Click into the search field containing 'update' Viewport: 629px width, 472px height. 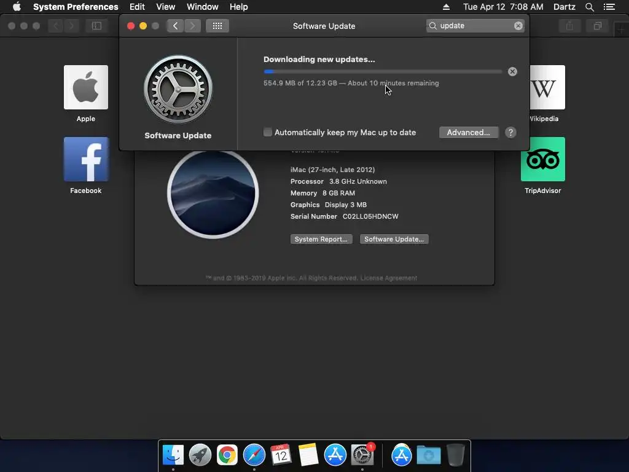tap(475, 26)
